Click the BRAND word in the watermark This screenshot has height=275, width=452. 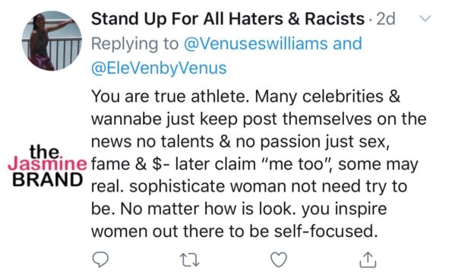(47, 179)
